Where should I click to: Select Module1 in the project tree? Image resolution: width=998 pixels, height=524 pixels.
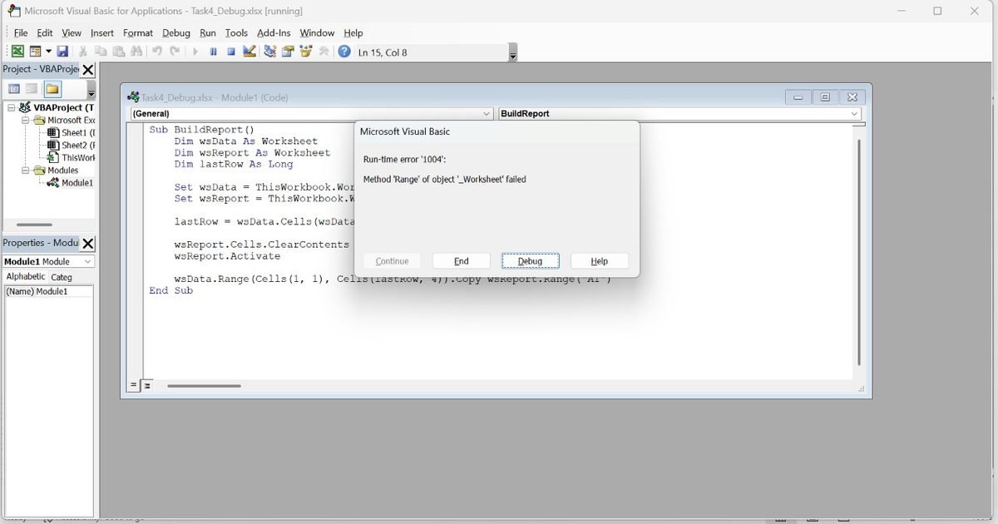71,182
